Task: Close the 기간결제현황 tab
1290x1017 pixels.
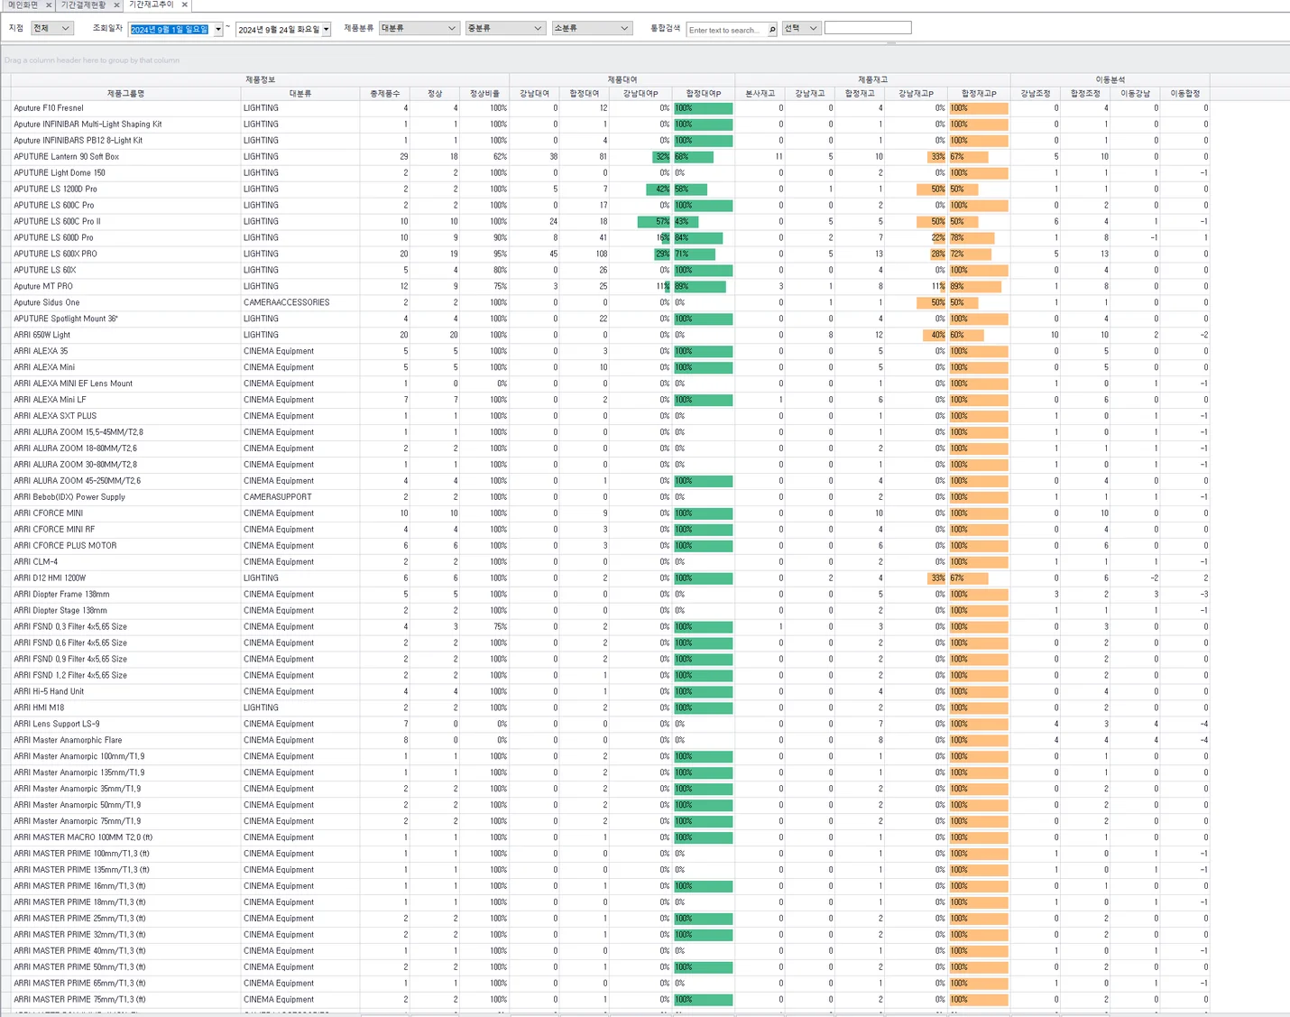Action: [116, 5]
